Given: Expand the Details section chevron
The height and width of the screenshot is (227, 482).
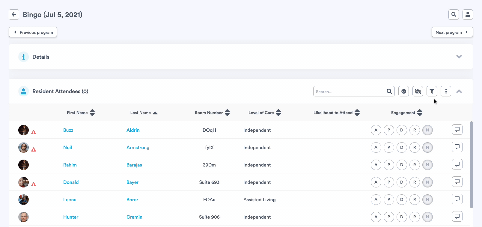Looking at the screenshot, I should coord(459,57).
